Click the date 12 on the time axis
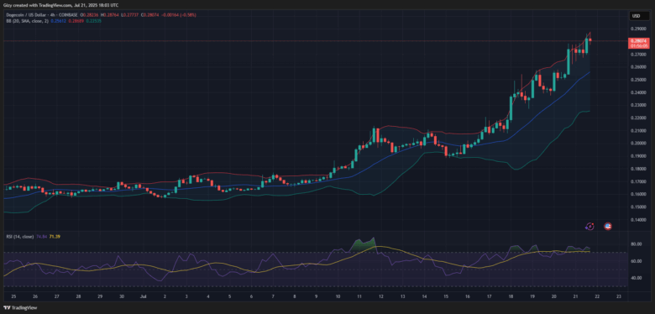Image resolution: width=655 pixels, height=314 pixels. point(381,296)
